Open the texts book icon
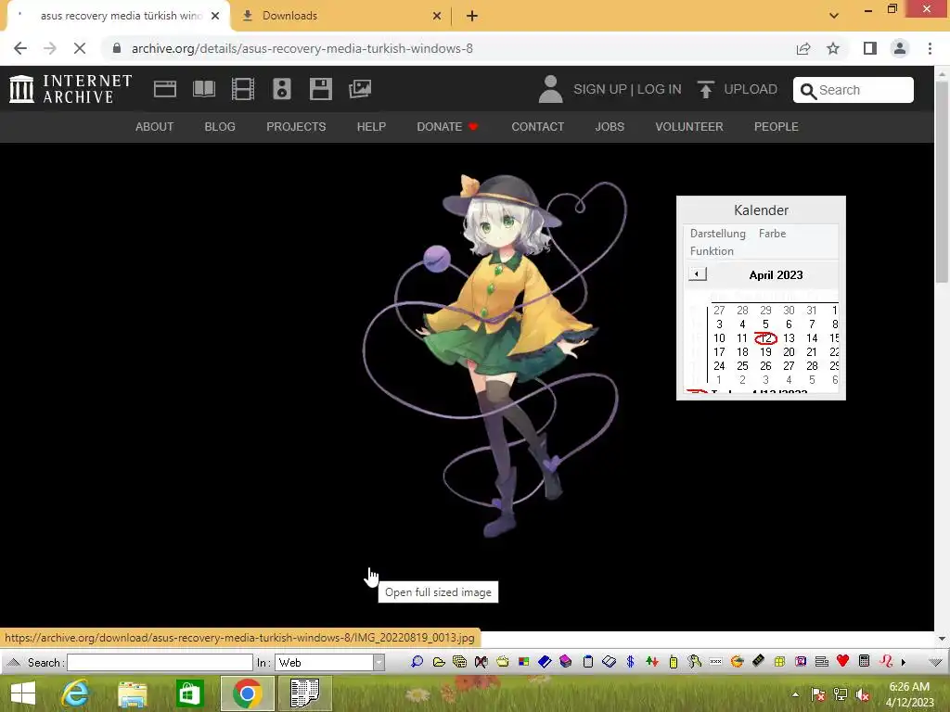The width and height of the screenshot is (950, 712). (203, 89)
